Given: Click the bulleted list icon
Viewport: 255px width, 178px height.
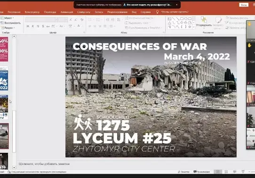Looking at the screenshot, I should pos(90,20).
